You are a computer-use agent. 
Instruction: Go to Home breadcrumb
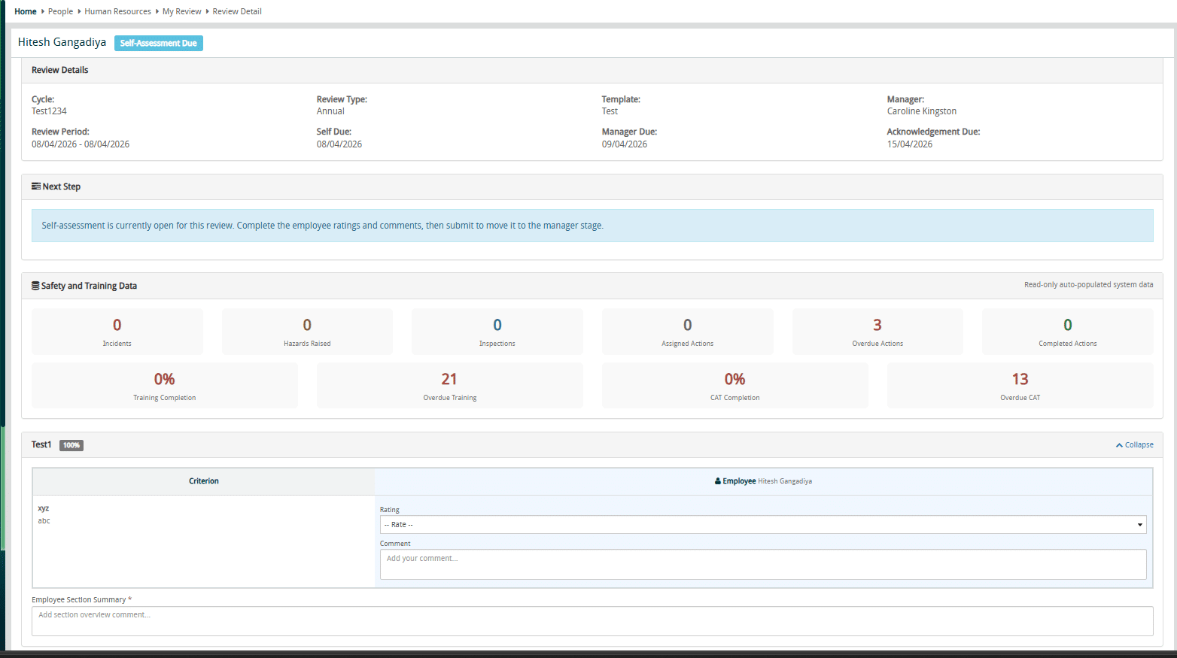pyautogui.click(x=26, y=11)
